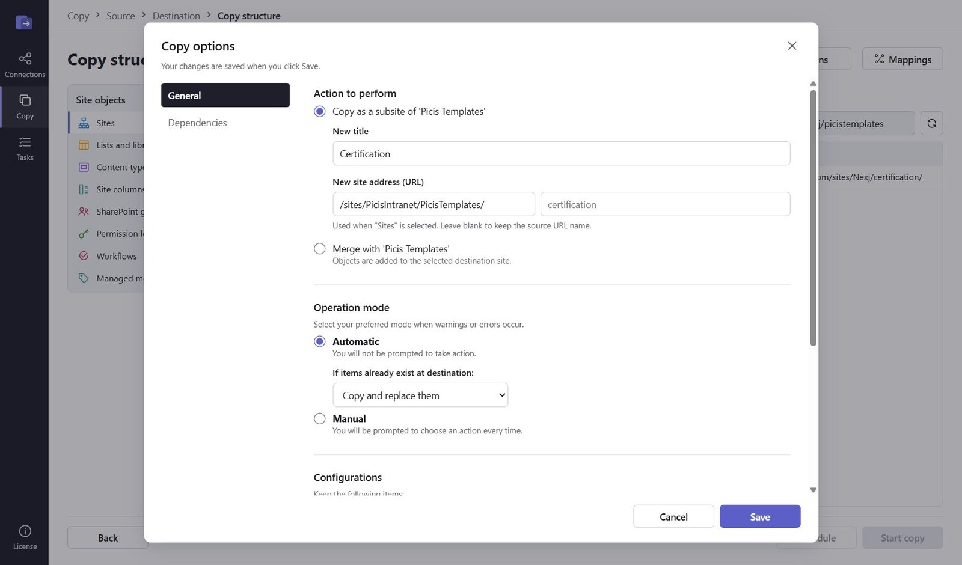Screen dimensions: 962x565
Task: Select the Workflows icon
Action: pos(84,256)
